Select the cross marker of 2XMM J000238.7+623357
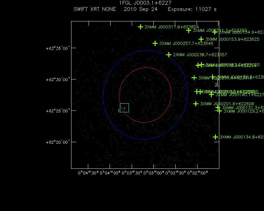This screenshot has height=211, width=264. pyautogui.click(x=169, y=55)
